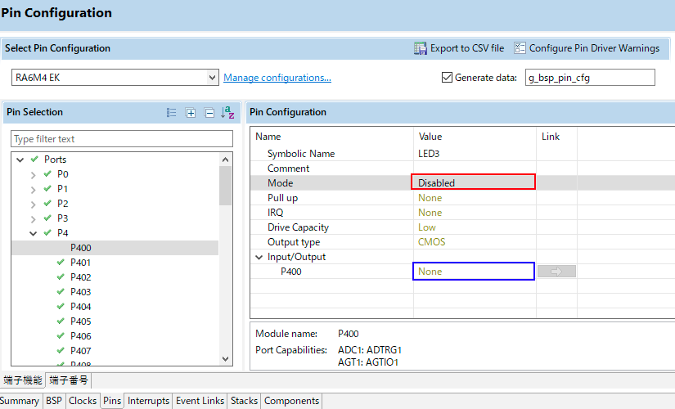This screenshot has width=675, height=409.
Task: Switch to the Clocks tab
Action: (x=83, y=401)
